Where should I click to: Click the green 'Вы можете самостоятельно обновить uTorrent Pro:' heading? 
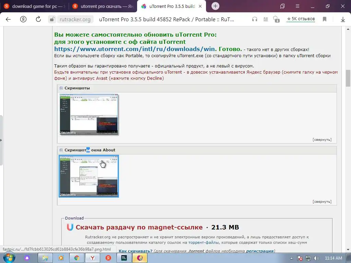[135, 35]
